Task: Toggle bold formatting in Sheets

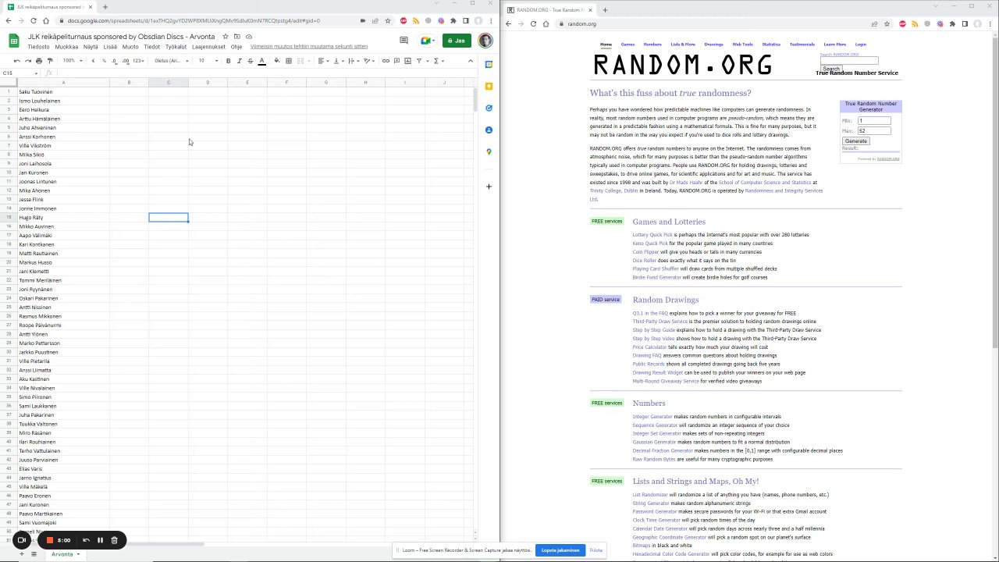Action: (228, 61)
